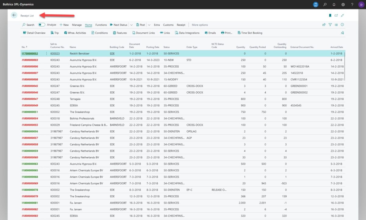Image resolution: width=366 pixels, height=220 pixels.
Task: Open Emails action
Action: pos(210,33)
